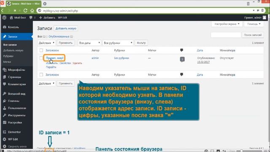Open Инструменты in the sidebar
The image size is (270, 152).
pos(16,115)
